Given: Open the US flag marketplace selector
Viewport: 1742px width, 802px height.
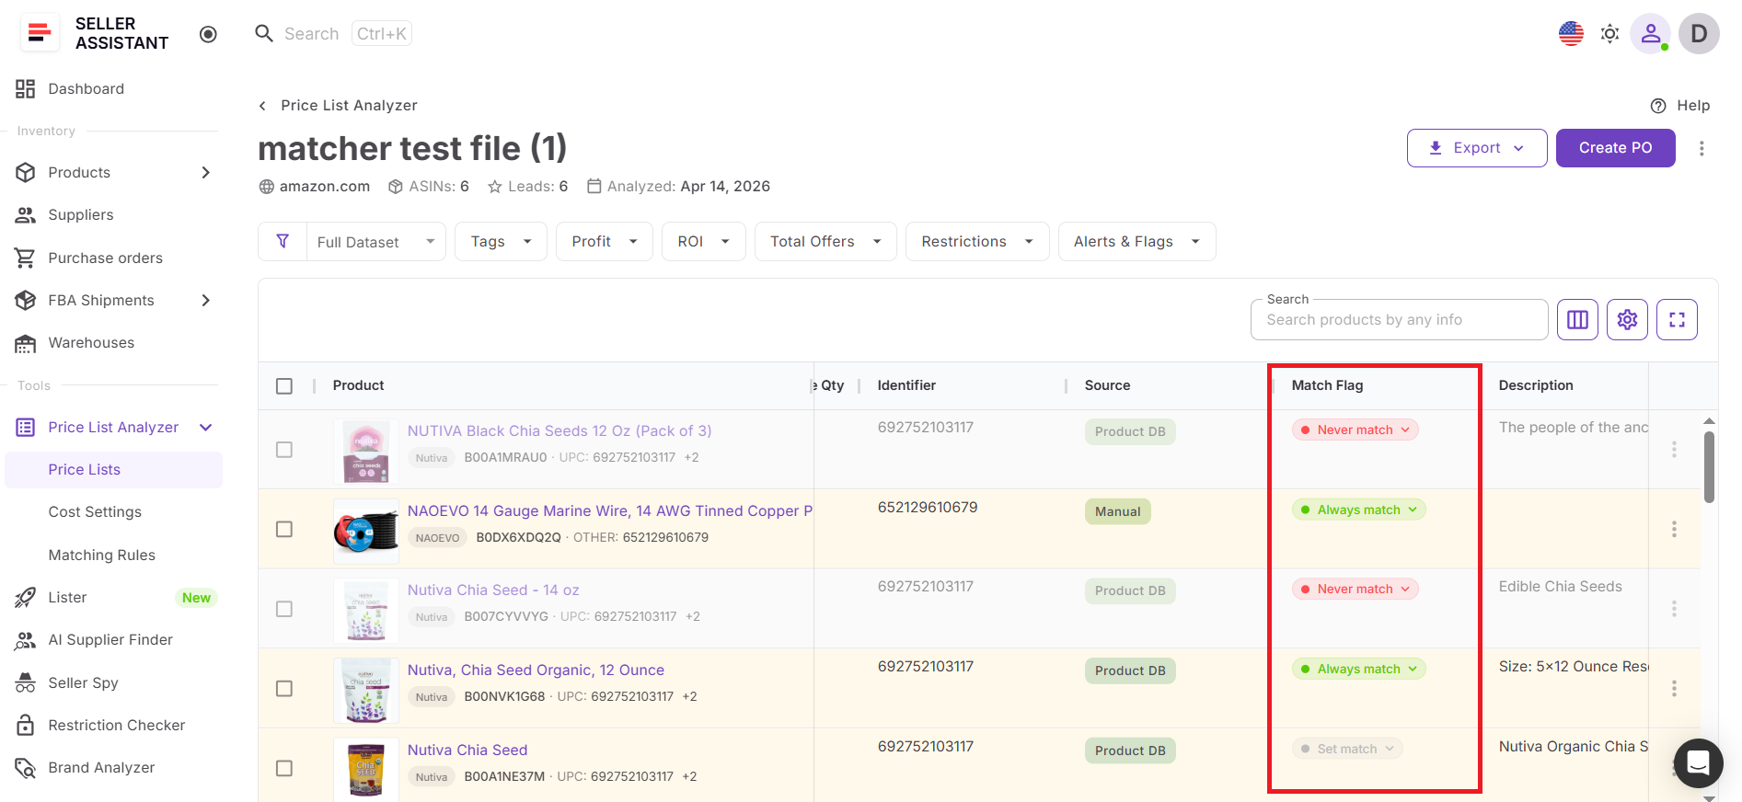Looking at the screenshot, I should coord(1571,34).
